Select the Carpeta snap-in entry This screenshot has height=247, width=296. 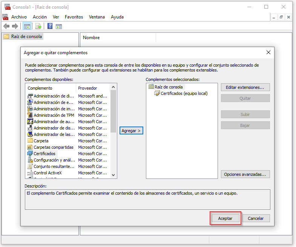pyautogui.click(x=41, y=141)
